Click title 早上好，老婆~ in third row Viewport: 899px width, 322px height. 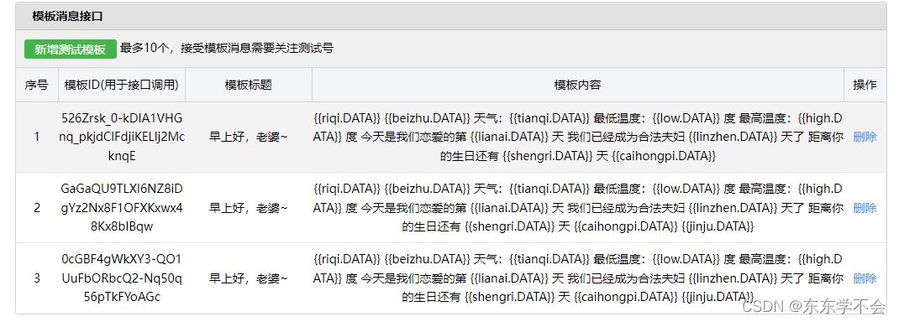pyautogui.click(x=248, y=278)
